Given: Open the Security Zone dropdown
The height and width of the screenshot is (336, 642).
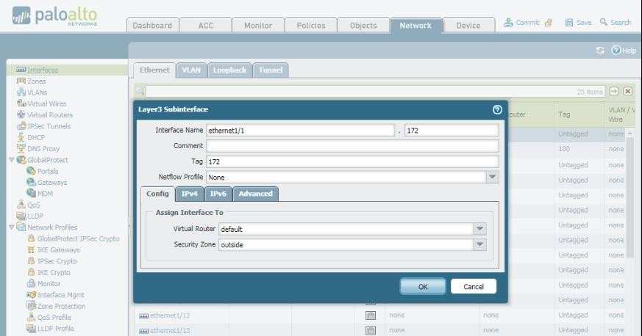Looking at the screenshot, I should [x=479, y=245].
